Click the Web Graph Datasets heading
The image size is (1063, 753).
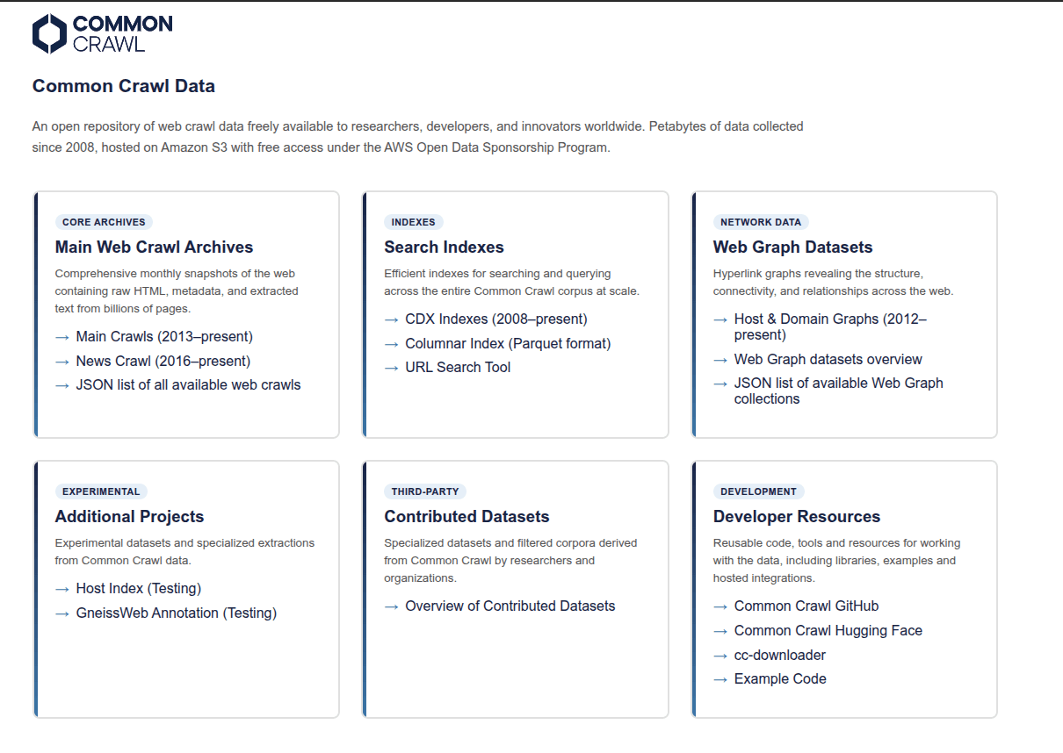[x=792, y=247]
